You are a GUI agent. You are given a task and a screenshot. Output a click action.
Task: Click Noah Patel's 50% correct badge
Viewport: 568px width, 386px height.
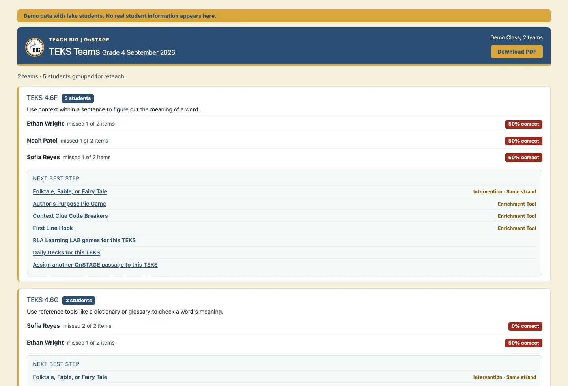[x=523, y=141]
